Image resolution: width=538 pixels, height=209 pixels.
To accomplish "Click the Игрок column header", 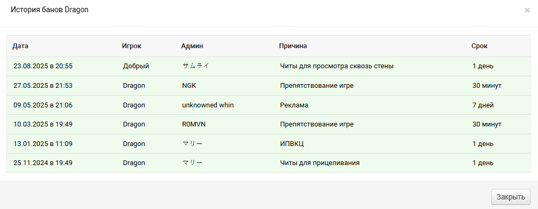I will 132,46.
